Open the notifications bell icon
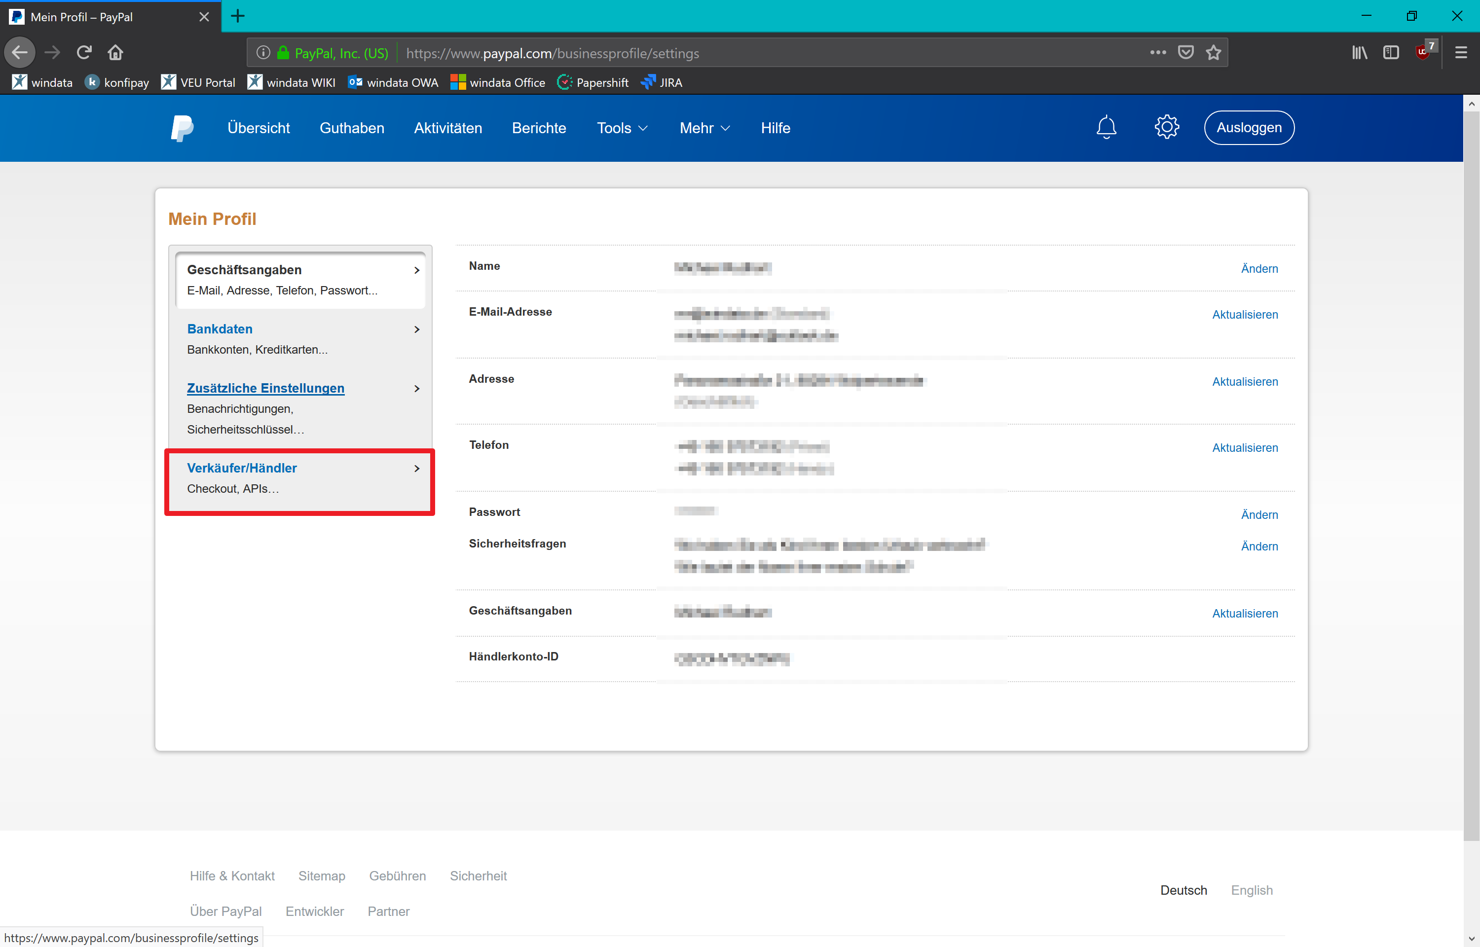 click(x=1106, y=127)
